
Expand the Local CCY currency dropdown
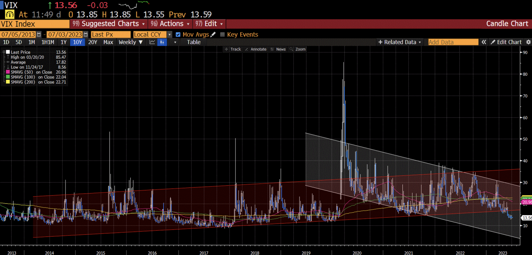tap(169, 35)
